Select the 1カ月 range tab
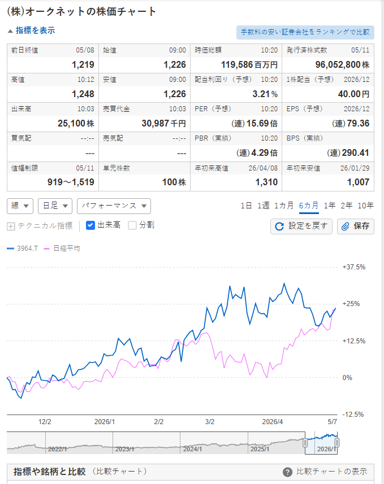Viewport: 384px width, 484px height. 284,206
